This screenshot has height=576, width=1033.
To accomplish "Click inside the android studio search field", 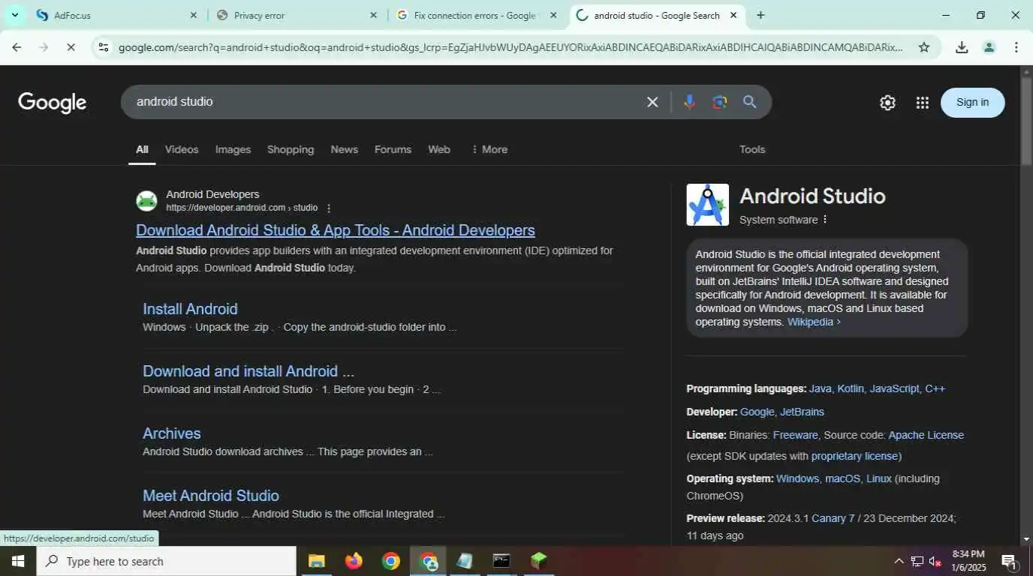I will coord(383,102).
